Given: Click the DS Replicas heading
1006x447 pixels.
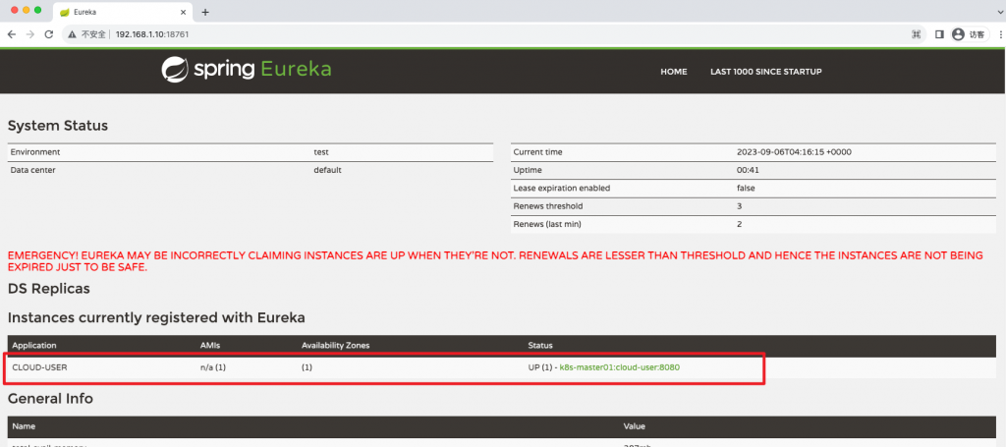Looking at the screenshot, I should pyautogui.click(x=49, y=289).
